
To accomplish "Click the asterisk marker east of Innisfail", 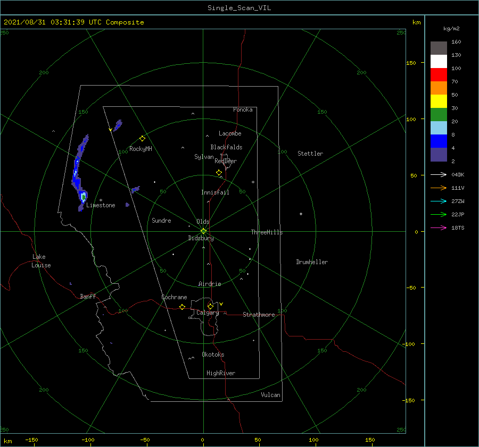I will coord(253,182).
